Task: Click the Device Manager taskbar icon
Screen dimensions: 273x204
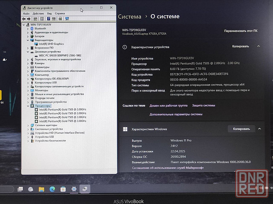Action: pyautogui.click(x=85, y=189)
